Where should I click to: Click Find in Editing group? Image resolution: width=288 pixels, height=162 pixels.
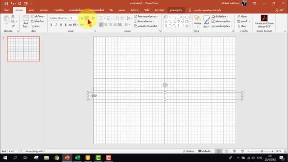click(x=242, y=17)
